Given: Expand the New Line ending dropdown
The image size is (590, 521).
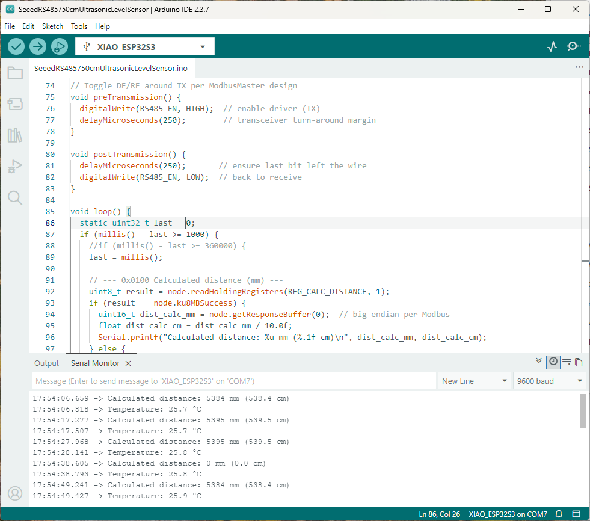Looking at the screenshot, I should (475, 381).
